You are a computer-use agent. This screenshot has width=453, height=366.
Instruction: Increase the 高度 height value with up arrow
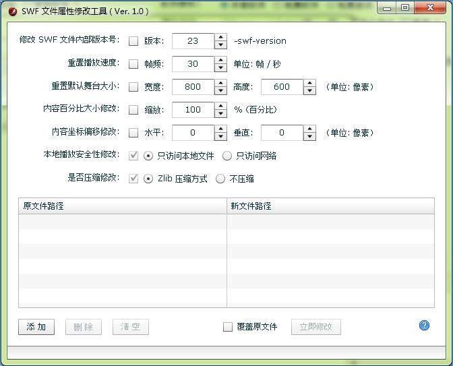coord(309,83)
